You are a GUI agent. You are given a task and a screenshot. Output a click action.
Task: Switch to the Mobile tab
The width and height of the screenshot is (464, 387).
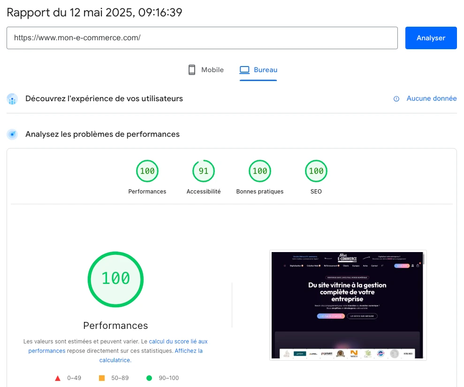pyautogui.click(x=206, y=70)
